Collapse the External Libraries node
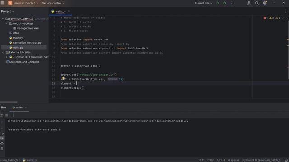 (3, 52)
